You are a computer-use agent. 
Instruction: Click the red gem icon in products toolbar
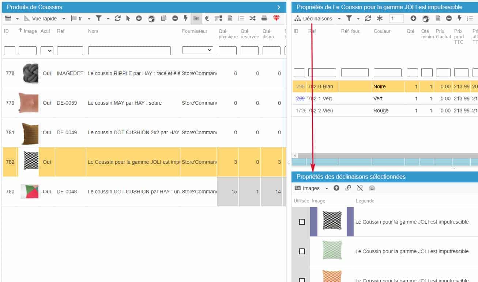click(x=276, y=18)
